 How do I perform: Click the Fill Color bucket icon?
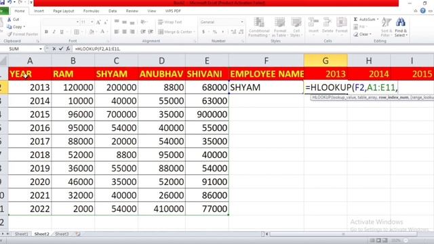[92, 32]
